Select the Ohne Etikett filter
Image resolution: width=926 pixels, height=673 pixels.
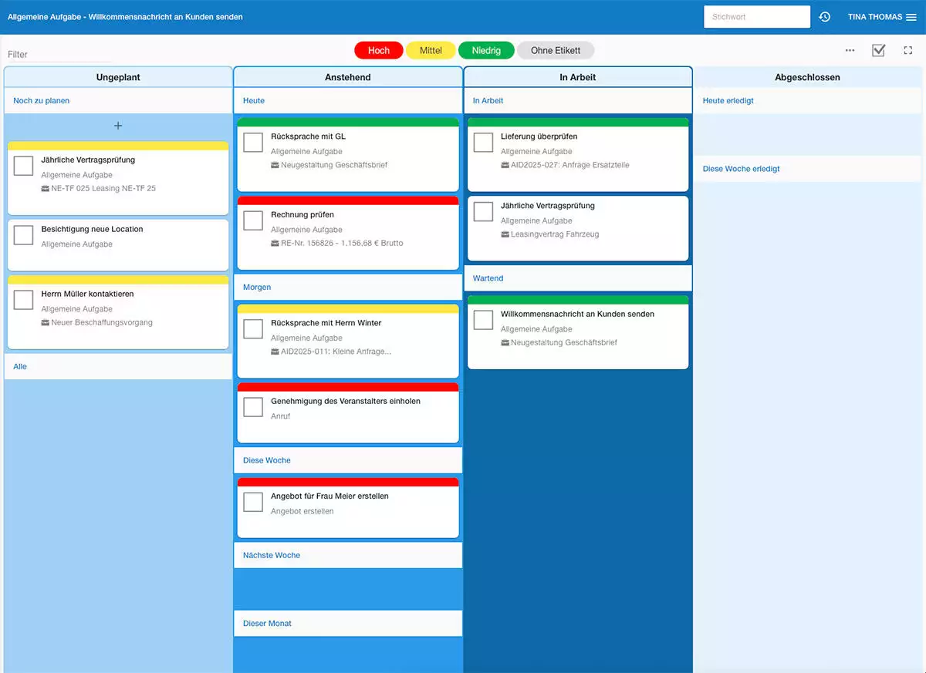click(x=555, y=49)
